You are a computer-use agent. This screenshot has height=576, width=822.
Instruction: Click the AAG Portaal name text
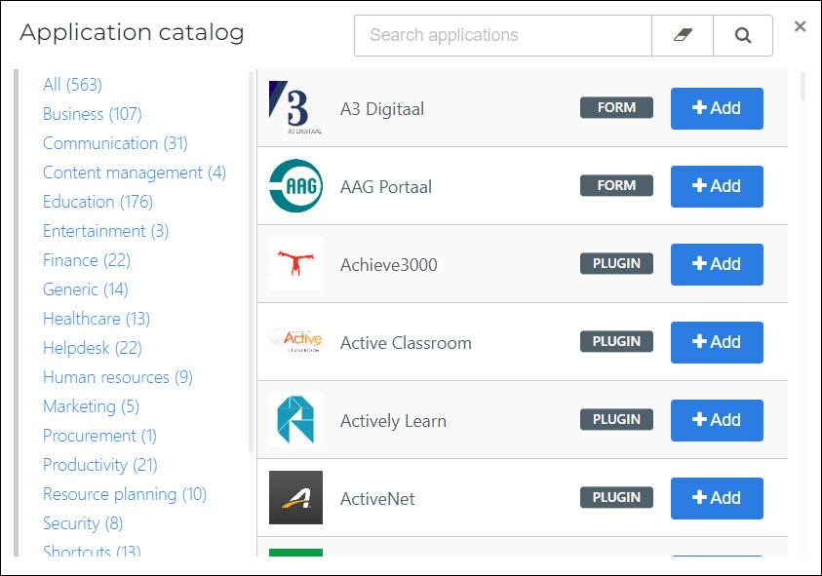[x=386, y=187]
